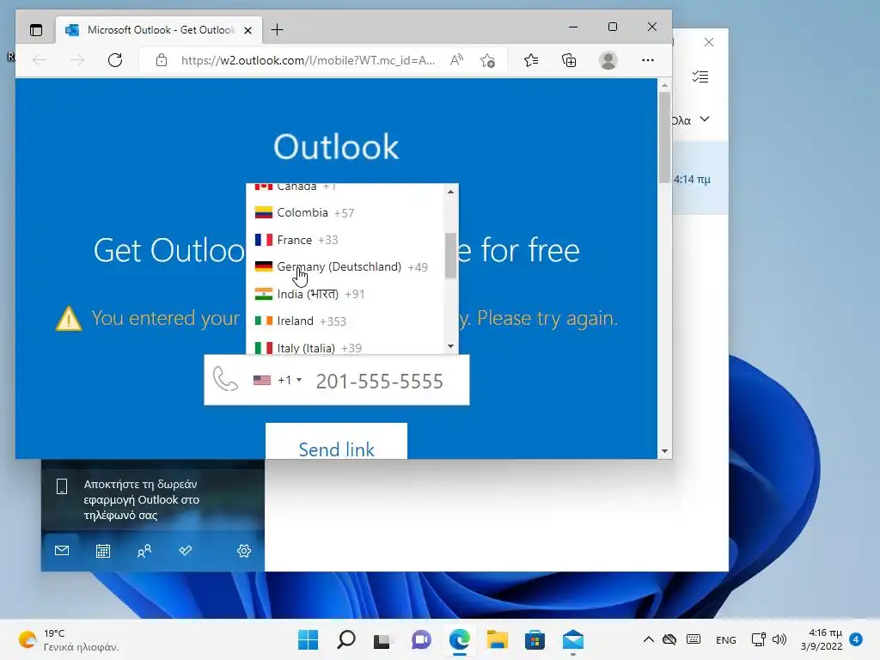
Task: Close the Mail app window
Action: [709, 43]
